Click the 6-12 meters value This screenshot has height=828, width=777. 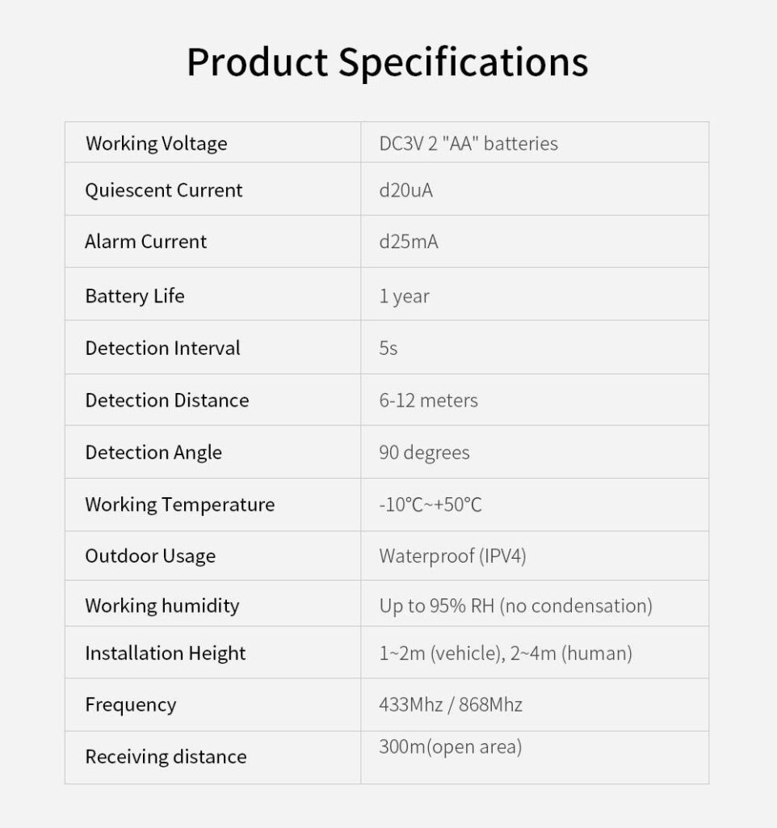pyautogui.click(x=429, y=400)
